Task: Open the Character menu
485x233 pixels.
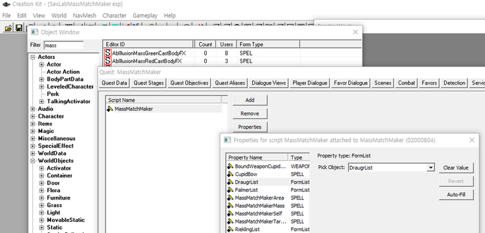Action: pyautogui.click(x=114, y=15)
